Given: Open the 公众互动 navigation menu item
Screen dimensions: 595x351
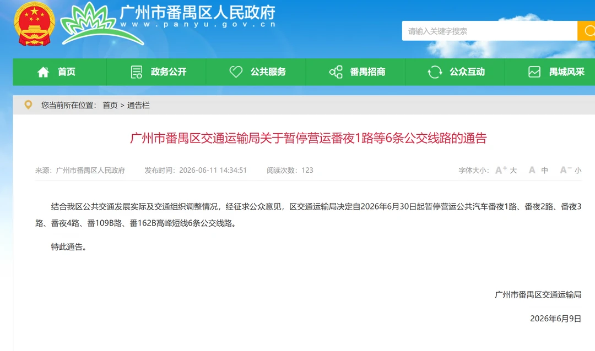Looking at the screenshot, I should click(x=455, y=72).
